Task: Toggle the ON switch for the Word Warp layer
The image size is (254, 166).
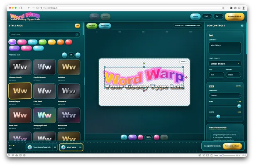Action: click(x=81, y=147)
